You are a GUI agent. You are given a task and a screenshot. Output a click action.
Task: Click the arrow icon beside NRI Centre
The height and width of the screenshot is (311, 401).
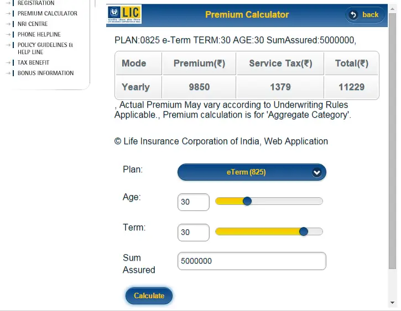pyautogui.click(x=8, y=24)
